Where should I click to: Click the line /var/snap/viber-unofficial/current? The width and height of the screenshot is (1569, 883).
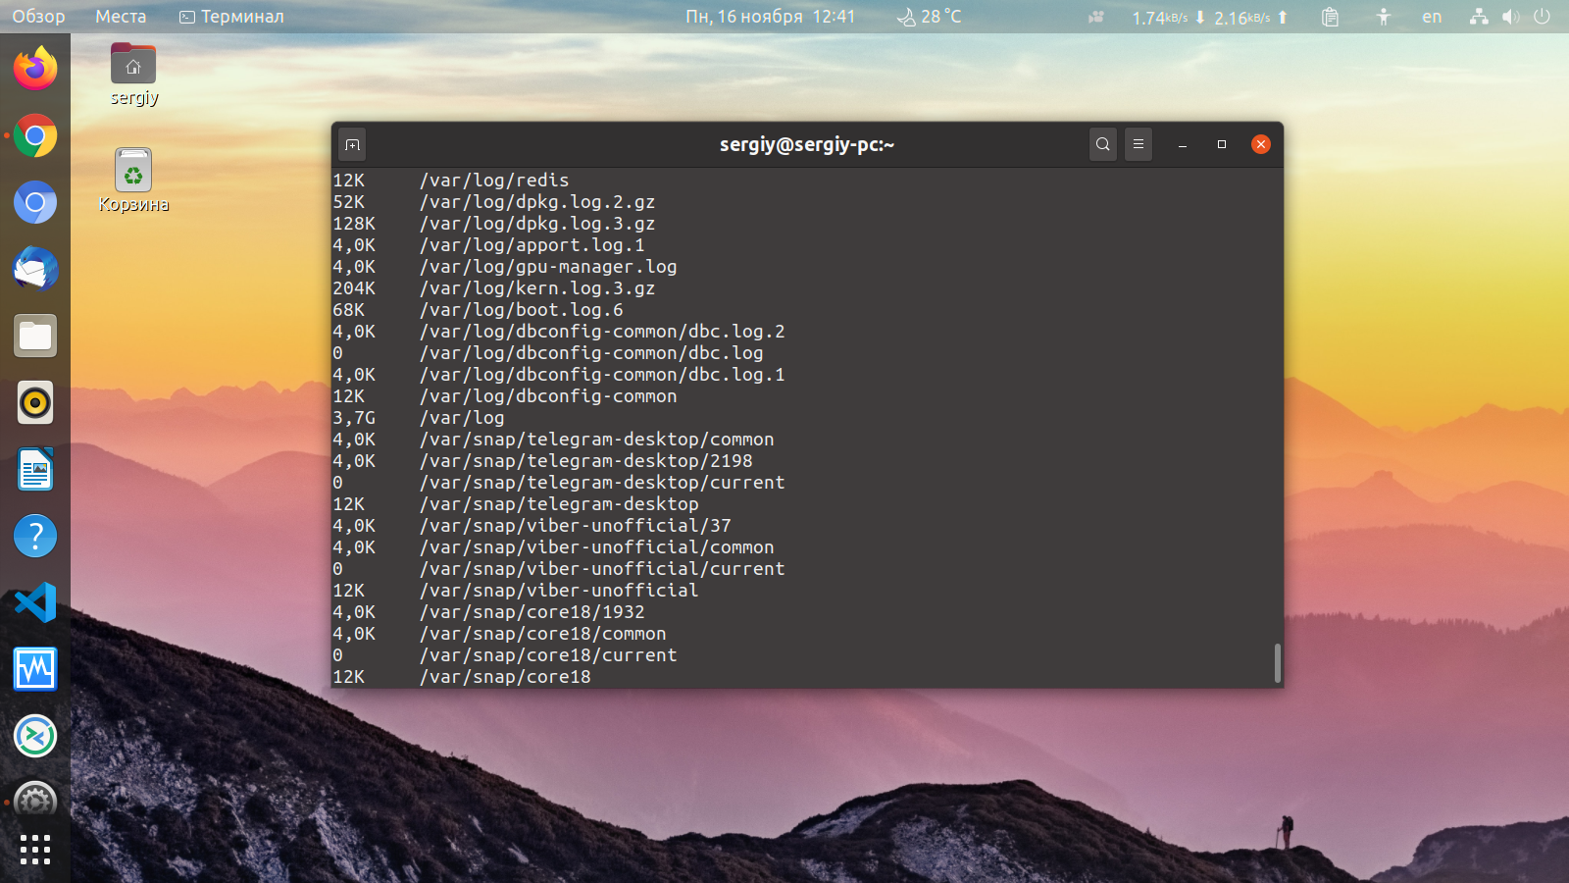tap(602, 569)
